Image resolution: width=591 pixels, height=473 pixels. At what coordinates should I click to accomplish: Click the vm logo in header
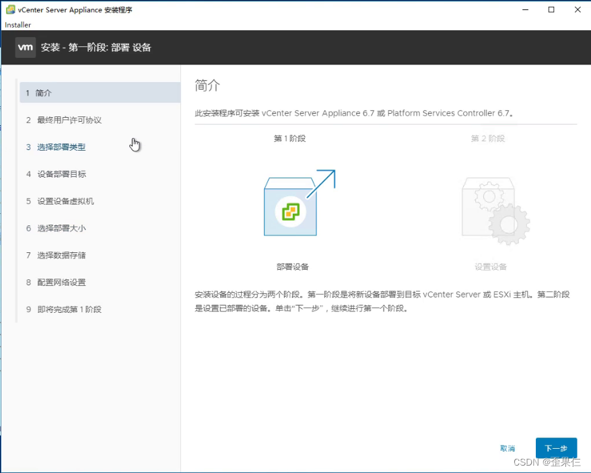[26, 47]
